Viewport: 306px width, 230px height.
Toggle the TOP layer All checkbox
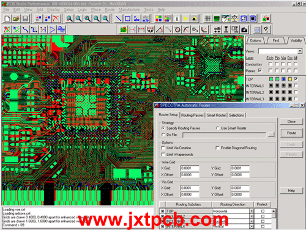(x=296, y=79)
